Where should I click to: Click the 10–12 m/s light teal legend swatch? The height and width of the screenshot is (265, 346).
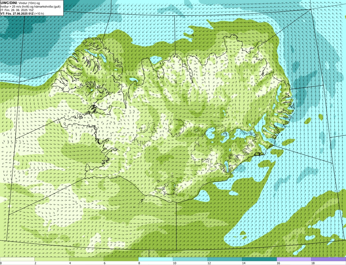190,259
